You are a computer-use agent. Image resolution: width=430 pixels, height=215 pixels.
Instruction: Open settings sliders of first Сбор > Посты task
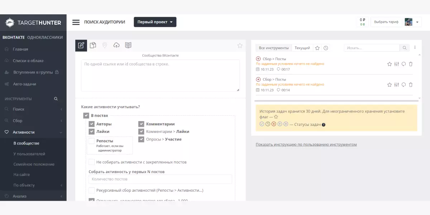[396, 64]
